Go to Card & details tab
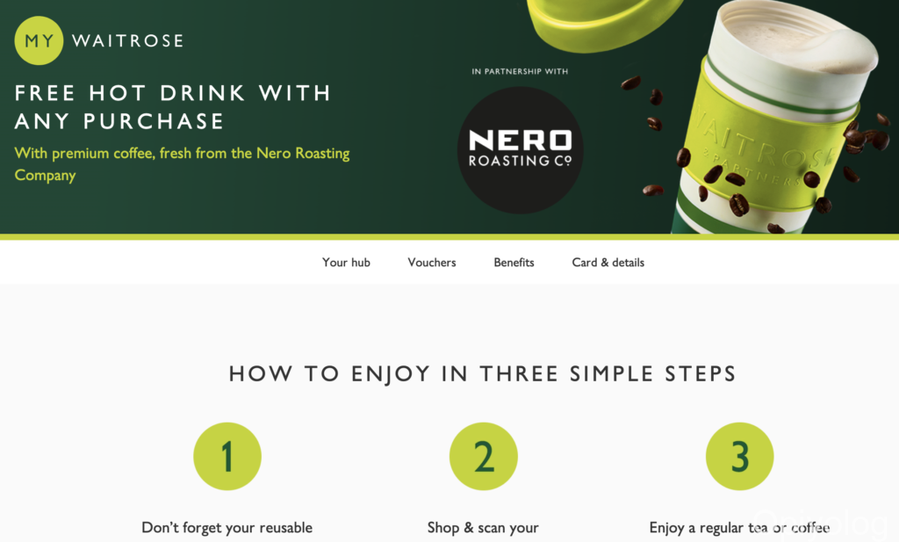The image size is (899, 542). [608, 262]
